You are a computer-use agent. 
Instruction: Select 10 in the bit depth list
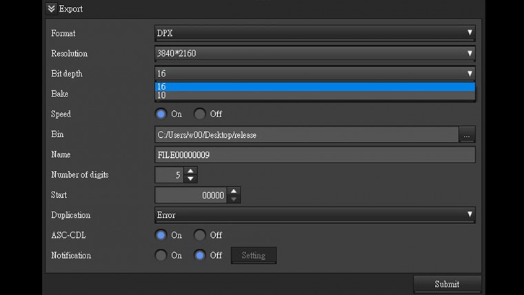pyautogui.click(x=314, y=95)
